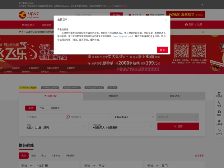Close the fuel surcharge notice bar

point(203,32)
